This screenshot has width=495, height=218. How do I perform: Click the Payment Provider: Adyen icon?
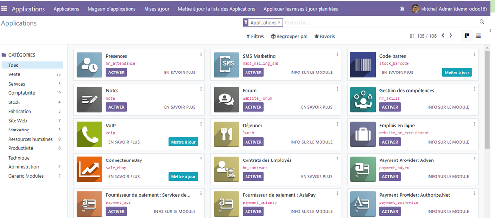(363, 169)
